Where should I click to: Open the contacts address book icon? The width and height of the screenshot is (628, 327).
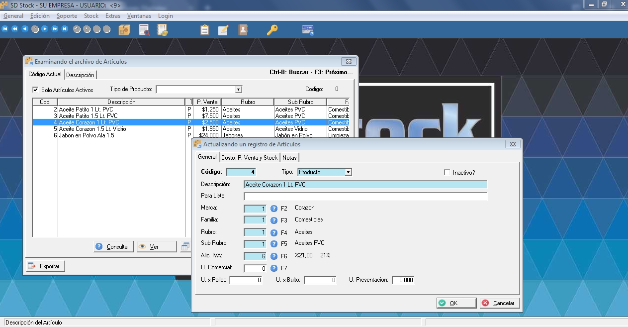click(x=243, y=30)
